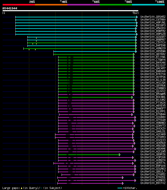167x190 pixels.
Task: Click the cyan ~100% identity legend bar
Action: coord(148,5)
